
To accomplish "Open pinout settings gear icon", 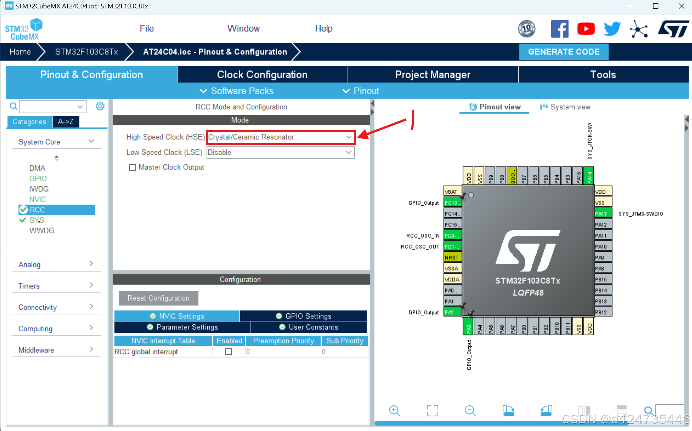I will point(100,106).
